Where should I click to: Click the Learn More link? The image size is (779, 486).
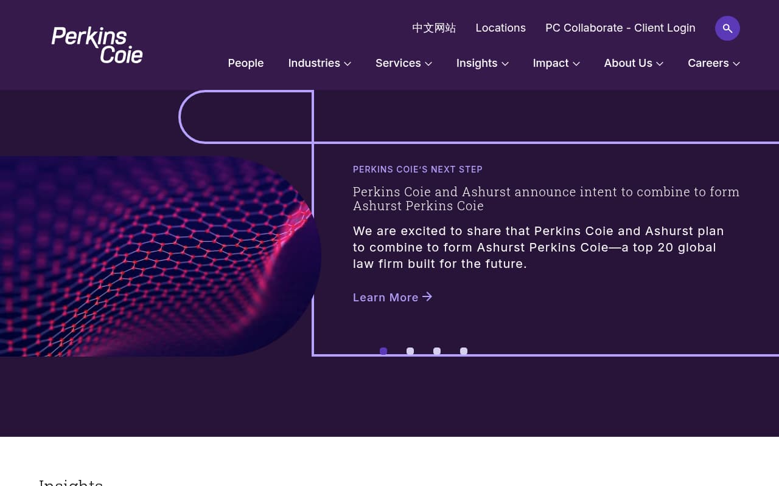(385, 297)
